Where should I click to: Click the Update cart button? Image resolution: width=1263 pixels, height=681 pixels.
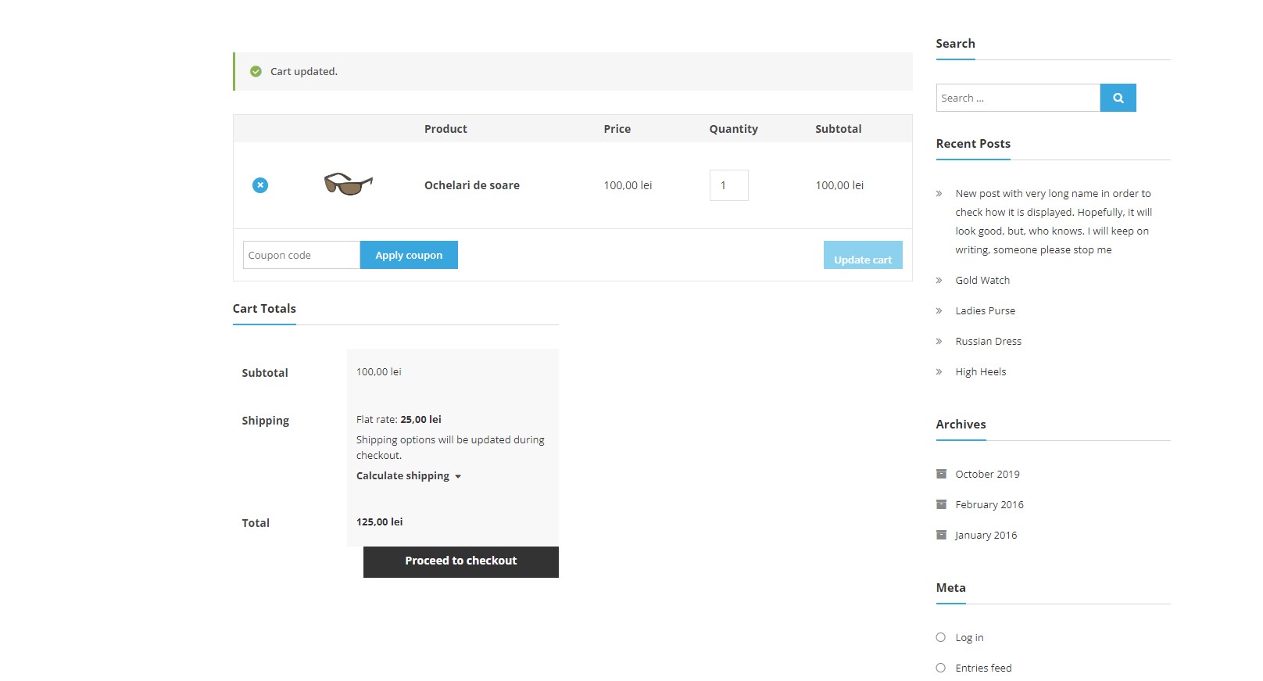point(863,255)
